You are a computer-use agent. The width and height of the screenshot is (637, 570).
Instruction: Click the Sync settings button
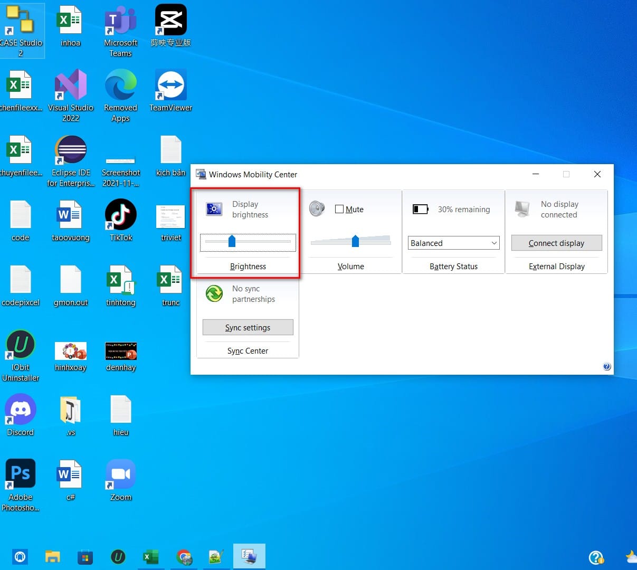click(248, 327)
